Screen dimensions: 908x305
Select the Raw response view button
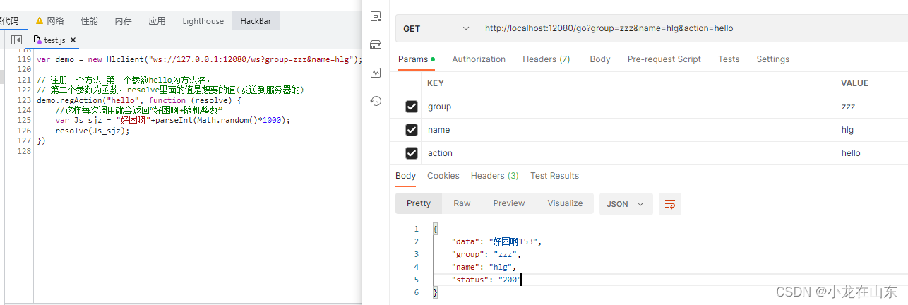[x=462, y=203]
